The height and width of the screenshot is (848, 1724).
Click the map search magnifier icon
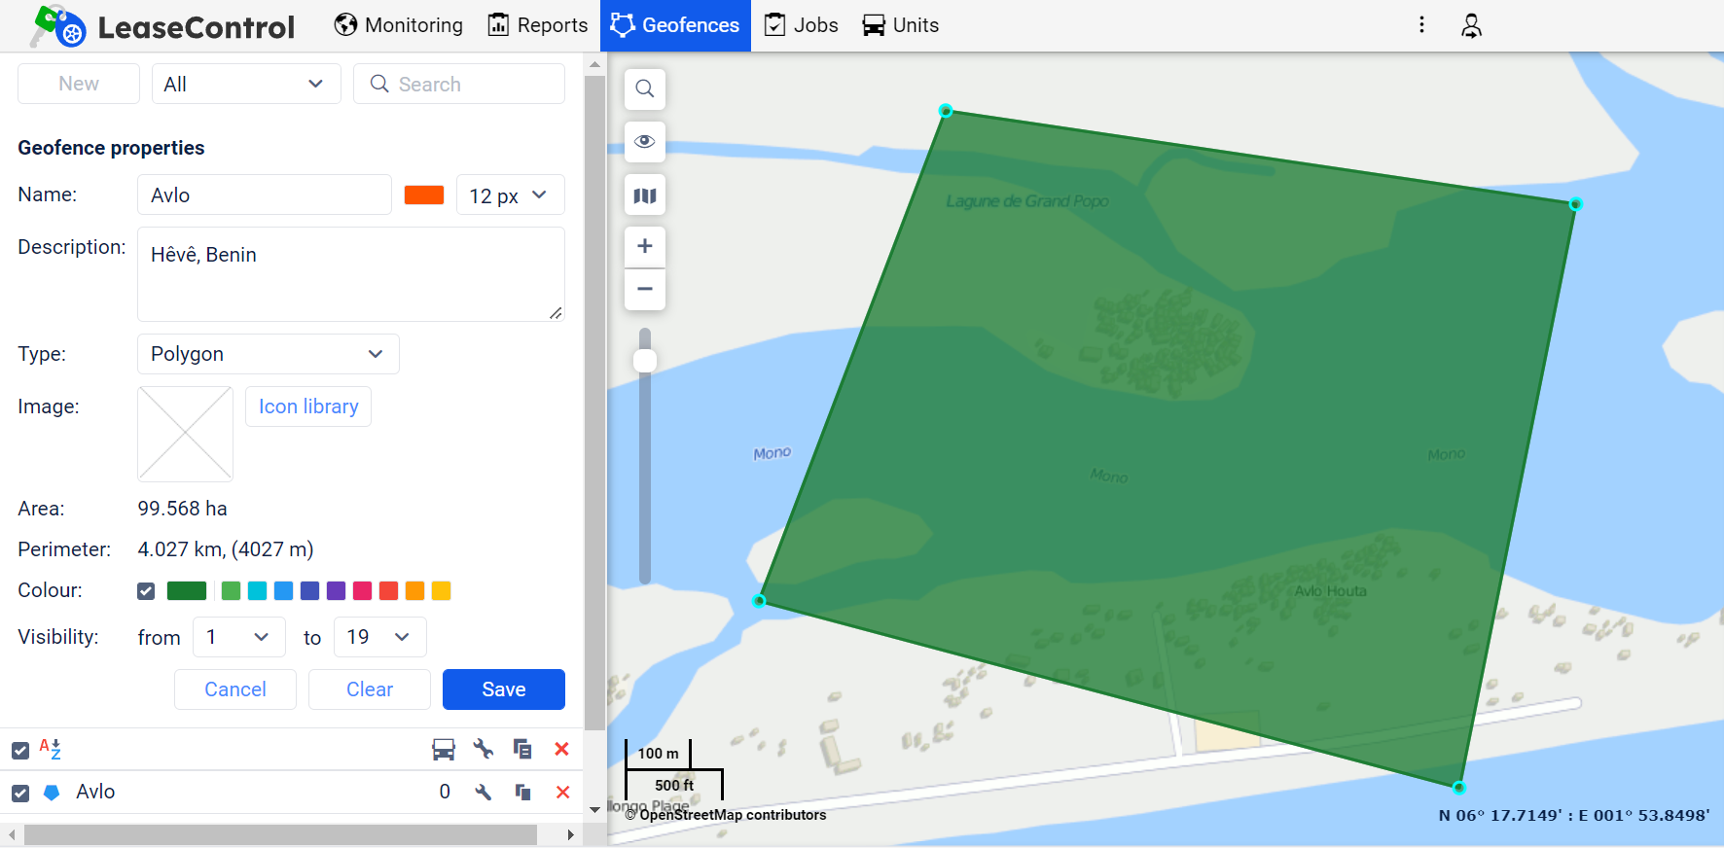coord(644,89)
